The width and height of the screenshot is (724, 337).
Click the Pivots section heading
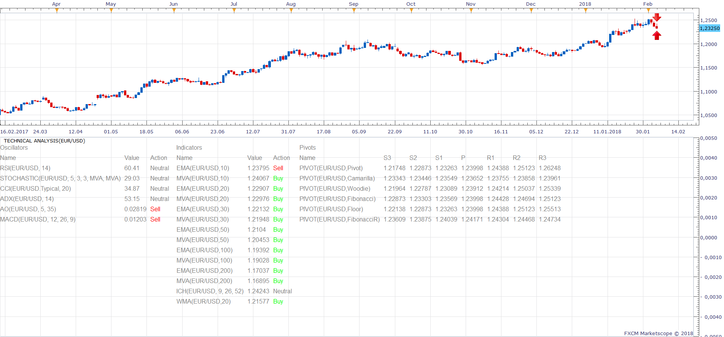307,148
